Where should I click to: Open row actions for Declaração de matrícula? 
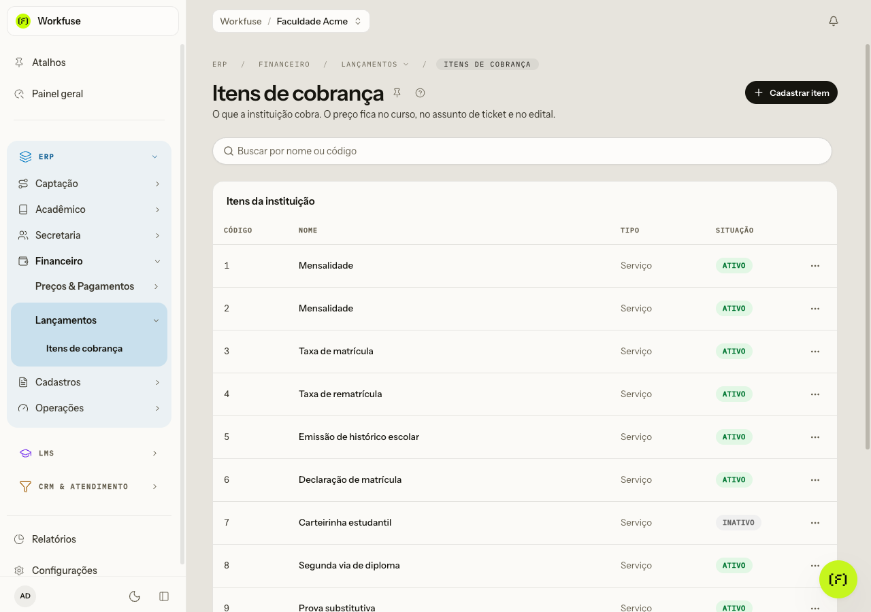pyautogui.click(x=815, y=480)
